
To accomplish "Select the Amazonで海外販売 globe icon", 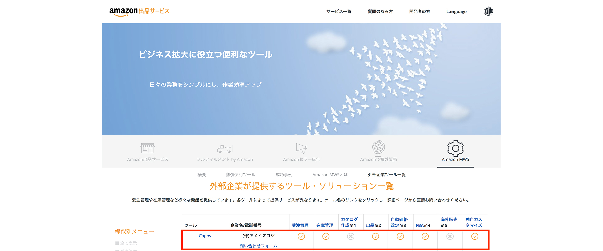I will pos(378,148).
